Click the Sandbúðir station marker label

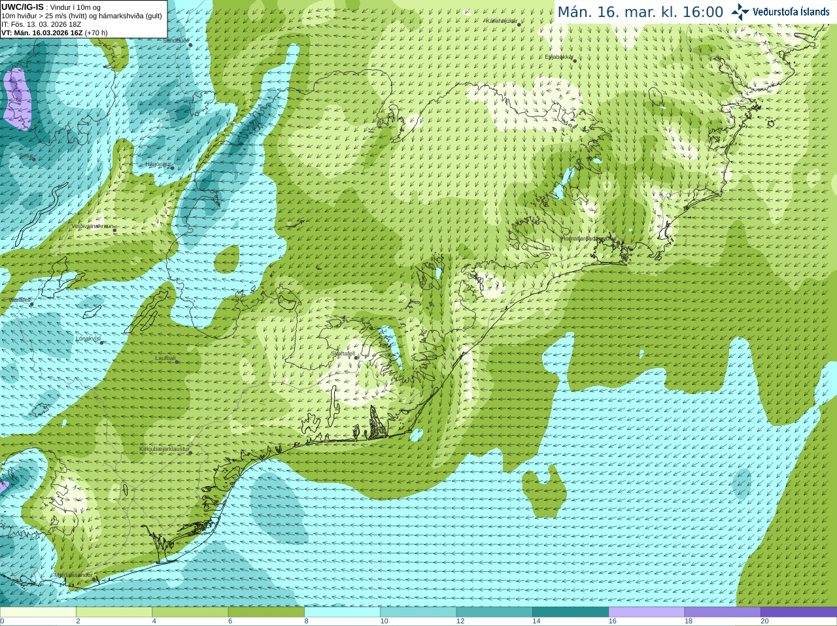[x=176, y=41]
